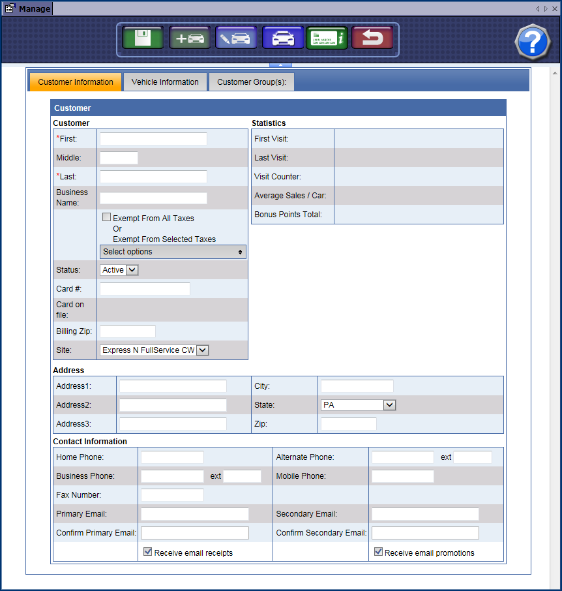Screen dimensions: 562x591
Task: Open the Status dropdown
Action: tap(119, 270)
